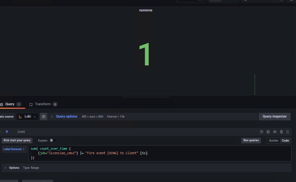Grab query A drag handle icon

[287, 132]
